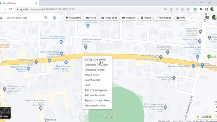Viewport: 217px width, 122px height.
Task: Filter map by Hotels
Action: pyautogui.click(x=91, y=18)
